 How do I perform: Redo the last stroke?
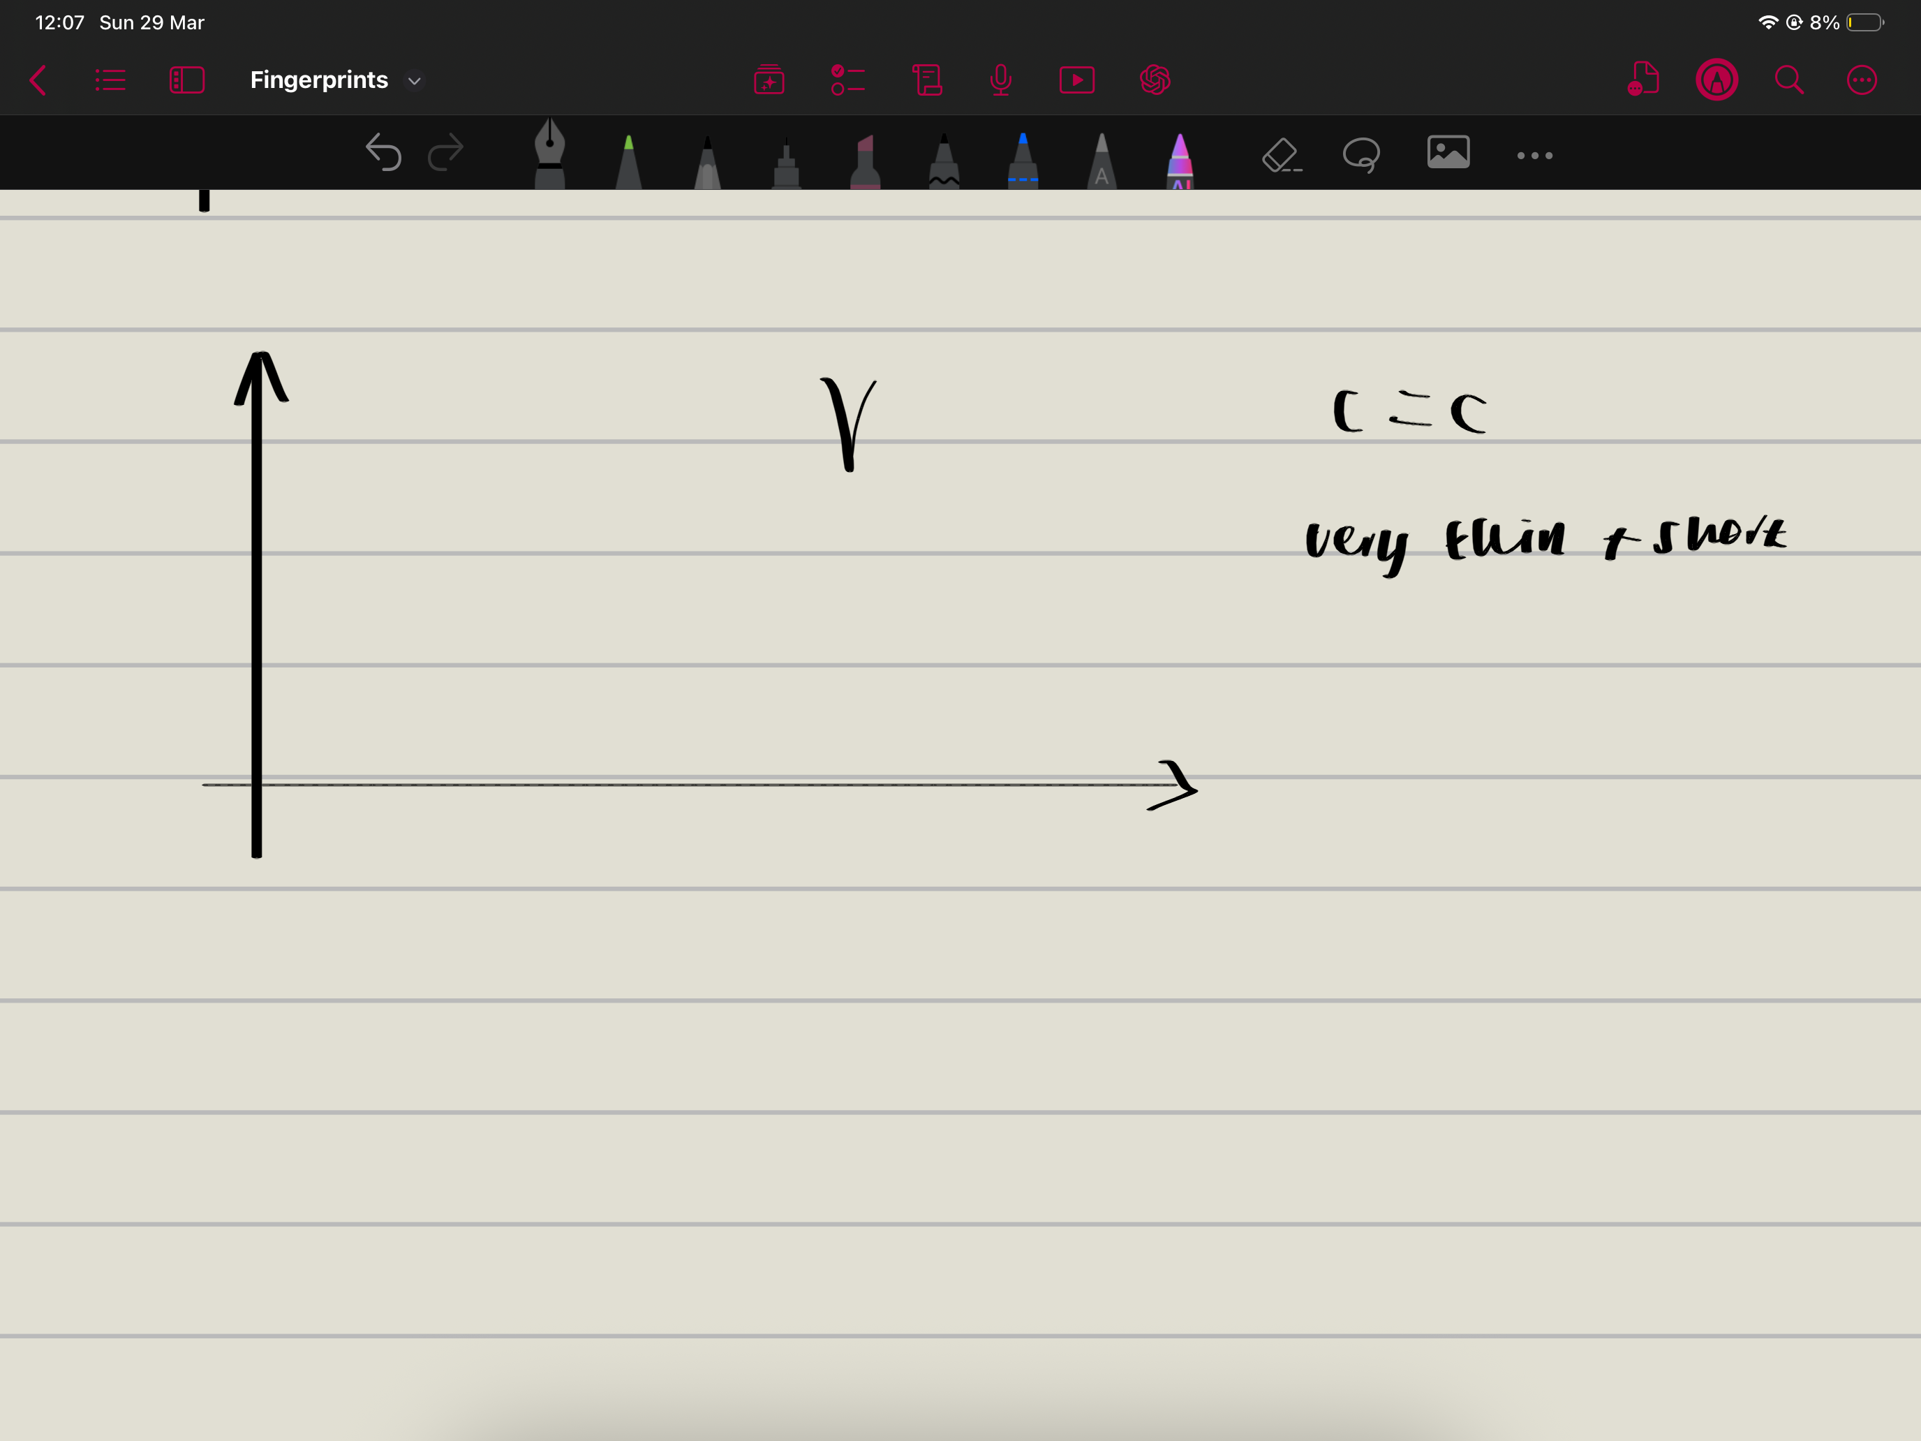(445, 153)
